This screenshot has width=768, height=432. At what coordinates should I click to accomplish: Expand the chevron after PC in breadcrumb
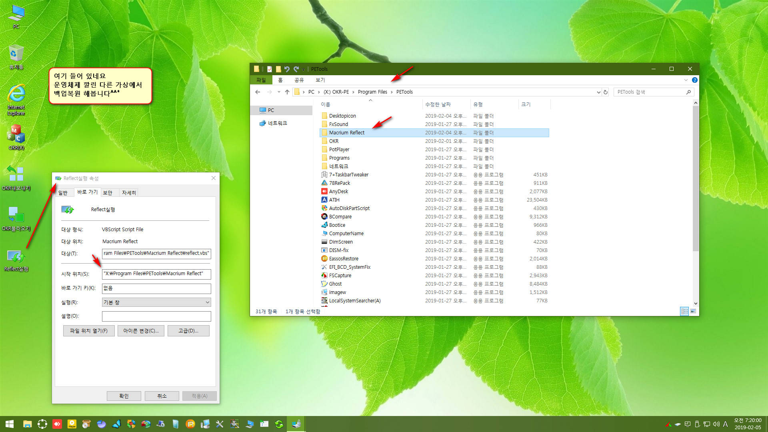319,92
